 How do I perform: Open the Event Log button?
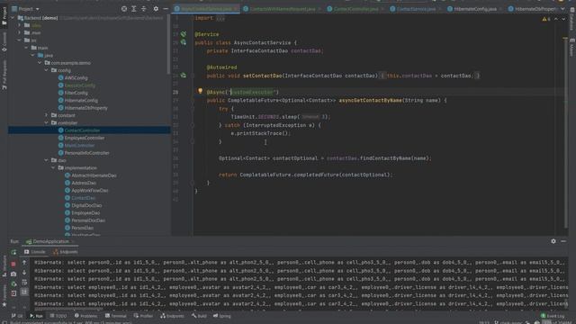click(x=553, y=316)
